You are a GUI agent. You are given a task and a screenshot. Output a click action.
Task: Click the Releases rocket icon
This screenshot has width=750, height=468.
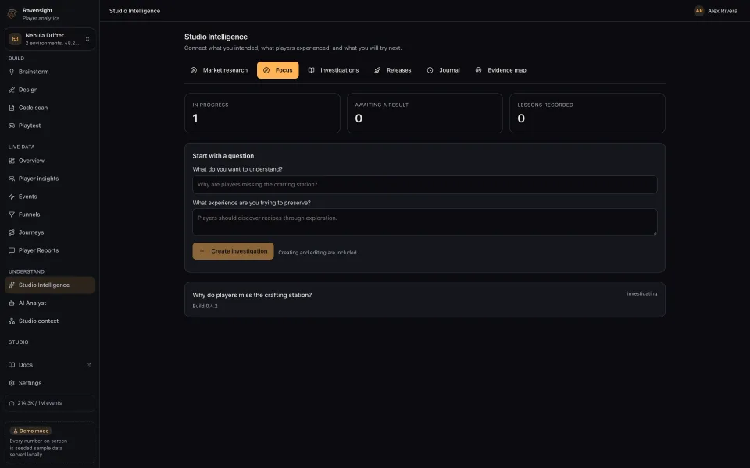click(377, 70)
